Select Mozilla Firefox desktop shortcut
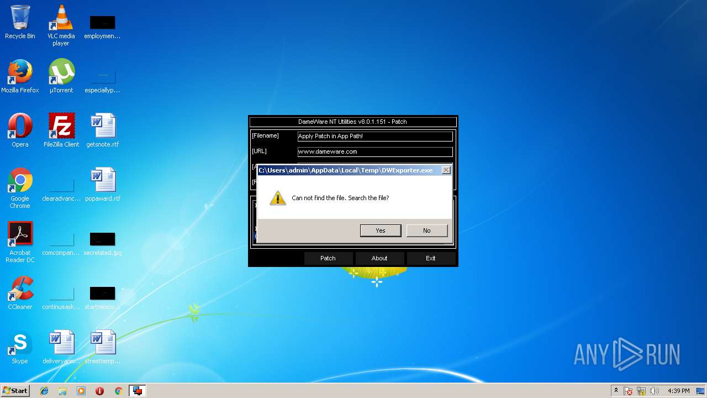The width and height of the screenshot is (707, 398). click(x=20, y=76)
